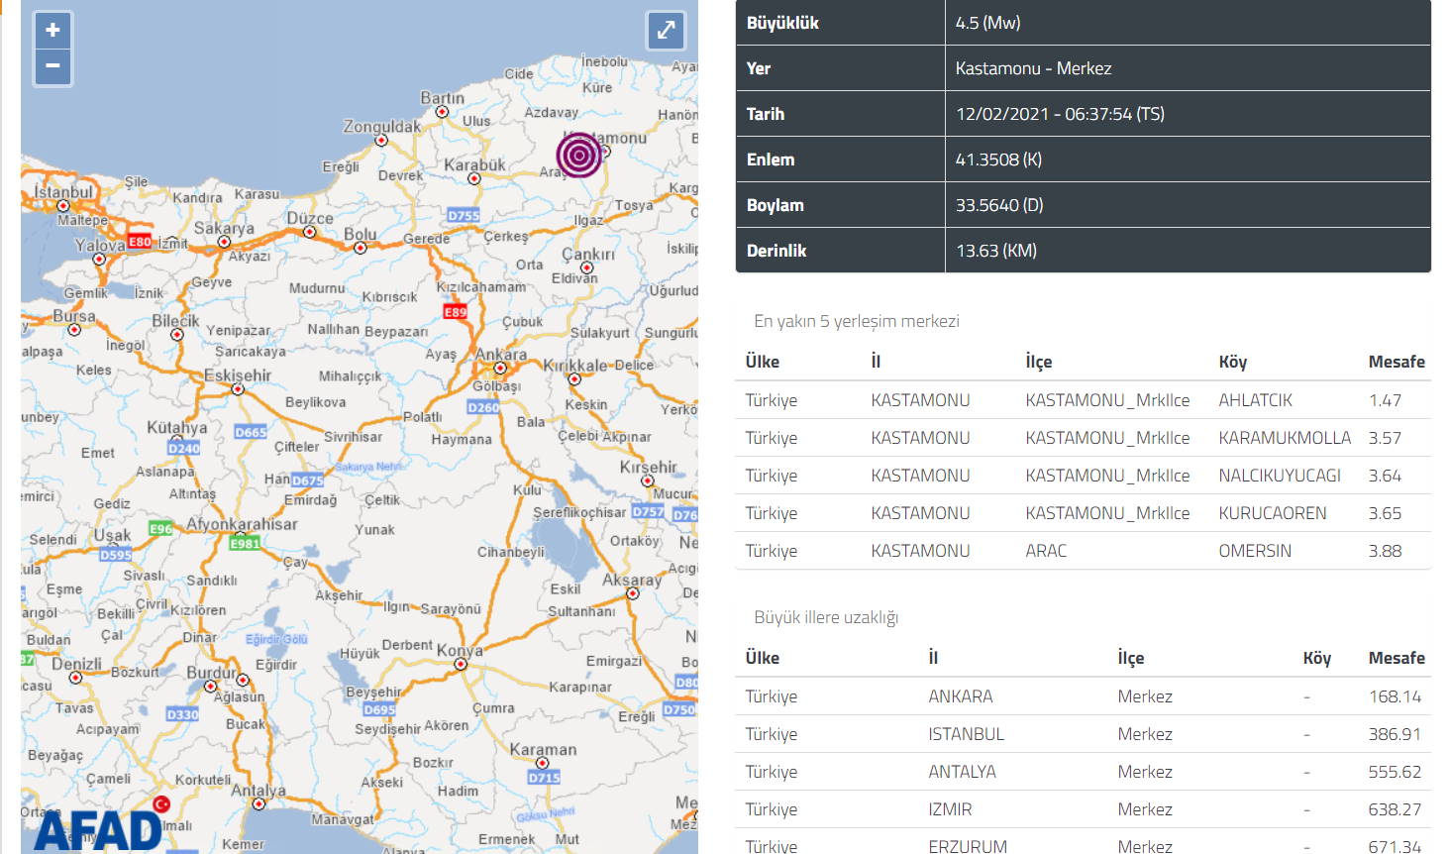
Task: Click the Derinlik depth value
Action: tap(995, 251)
